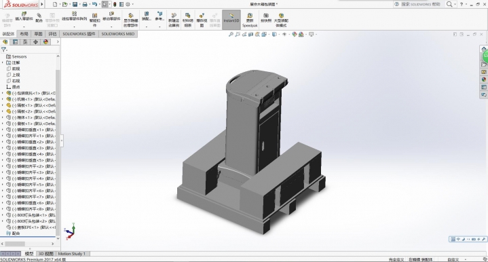Toggle Large Assembly Mode button
Image resolution: width=488 pixels, height=262 pixels.
pyautogui.click(x=281, y=20)
